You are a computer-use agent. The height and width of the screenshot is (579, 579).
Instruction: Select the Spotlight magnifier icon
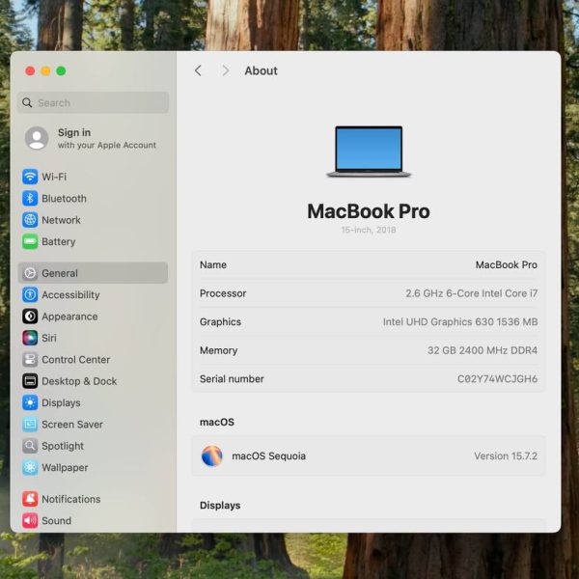[x=30, y=446]
